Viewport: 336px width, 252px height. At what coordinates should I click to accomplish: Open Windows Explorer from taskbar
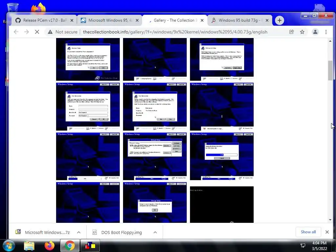29,245
